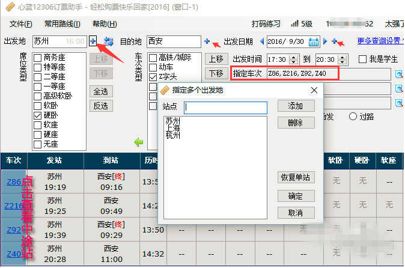405x268 pixels.
Task: Open train Z92 link
Action: (x=14, y=230)
